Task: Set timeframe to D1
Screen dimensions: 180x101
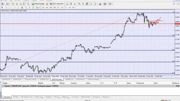Action: click(66, 8)
